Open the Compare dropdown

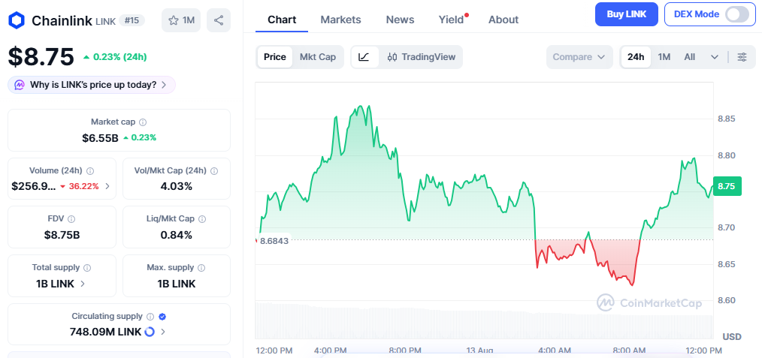click(x=579, y=57)
